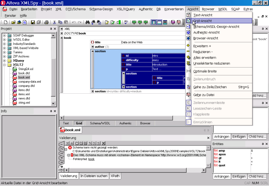Image resolution: width=269 pixels, height=186 pixels.
Task: Click the Fehlerpfad book link
Action: tap(91, 159)
